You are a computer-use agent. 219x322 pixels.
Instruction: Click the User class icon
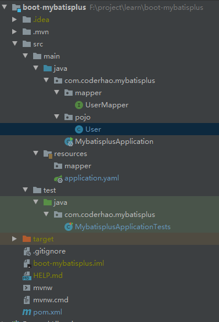pyautogui.click(x=79, y=129)
